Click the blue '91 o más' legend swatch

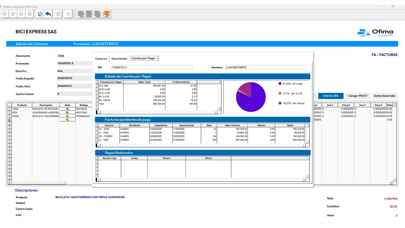tap(280, 84)
